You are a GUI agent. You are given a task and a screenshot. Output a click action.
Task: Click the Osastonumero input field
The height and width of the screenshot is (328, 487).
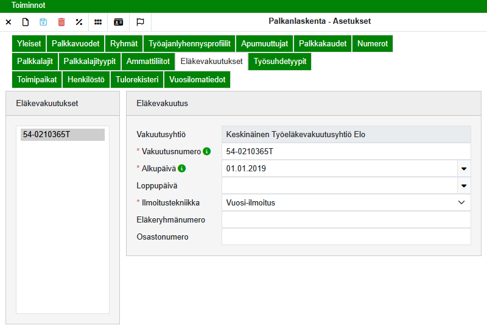[x=346, y=237]
